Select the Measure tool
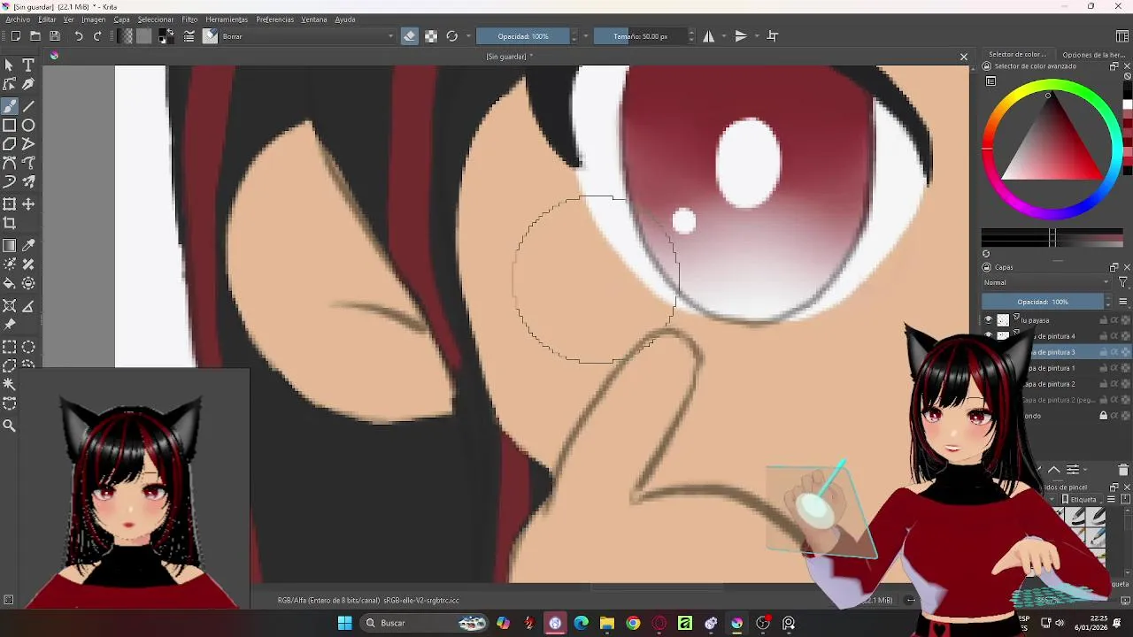This screenshot has width=1133, height=637. tap(28, 306)
